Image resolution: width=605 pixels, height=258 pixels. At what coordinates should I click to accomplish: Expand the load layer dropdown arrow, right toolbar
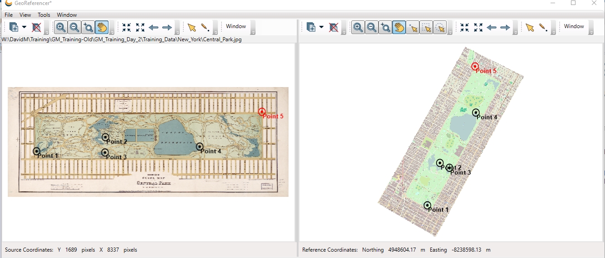click(321, 28)
